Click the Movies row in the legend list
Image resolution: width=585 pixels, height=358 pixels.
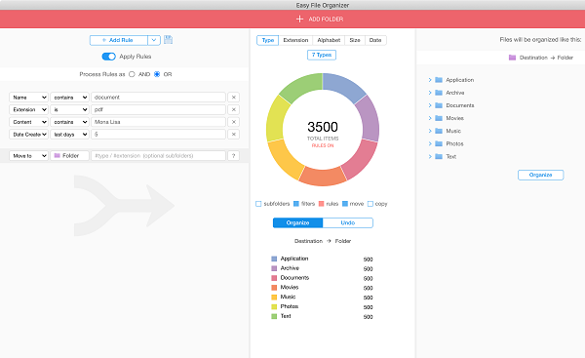point(322,288)
